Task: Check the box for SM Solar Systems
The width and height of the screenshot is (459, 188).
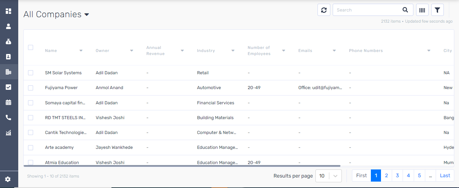Action: [30, 73]
